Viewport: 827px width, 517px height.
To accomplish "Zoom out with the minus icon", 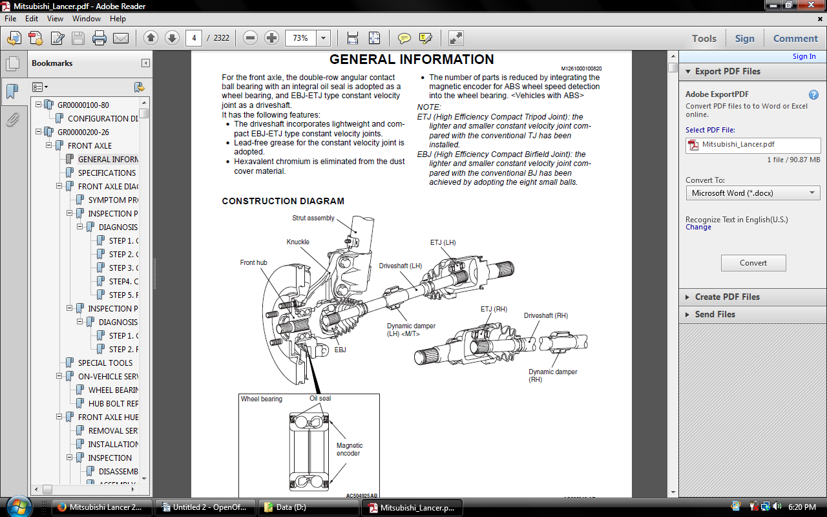I will (250, 38).
